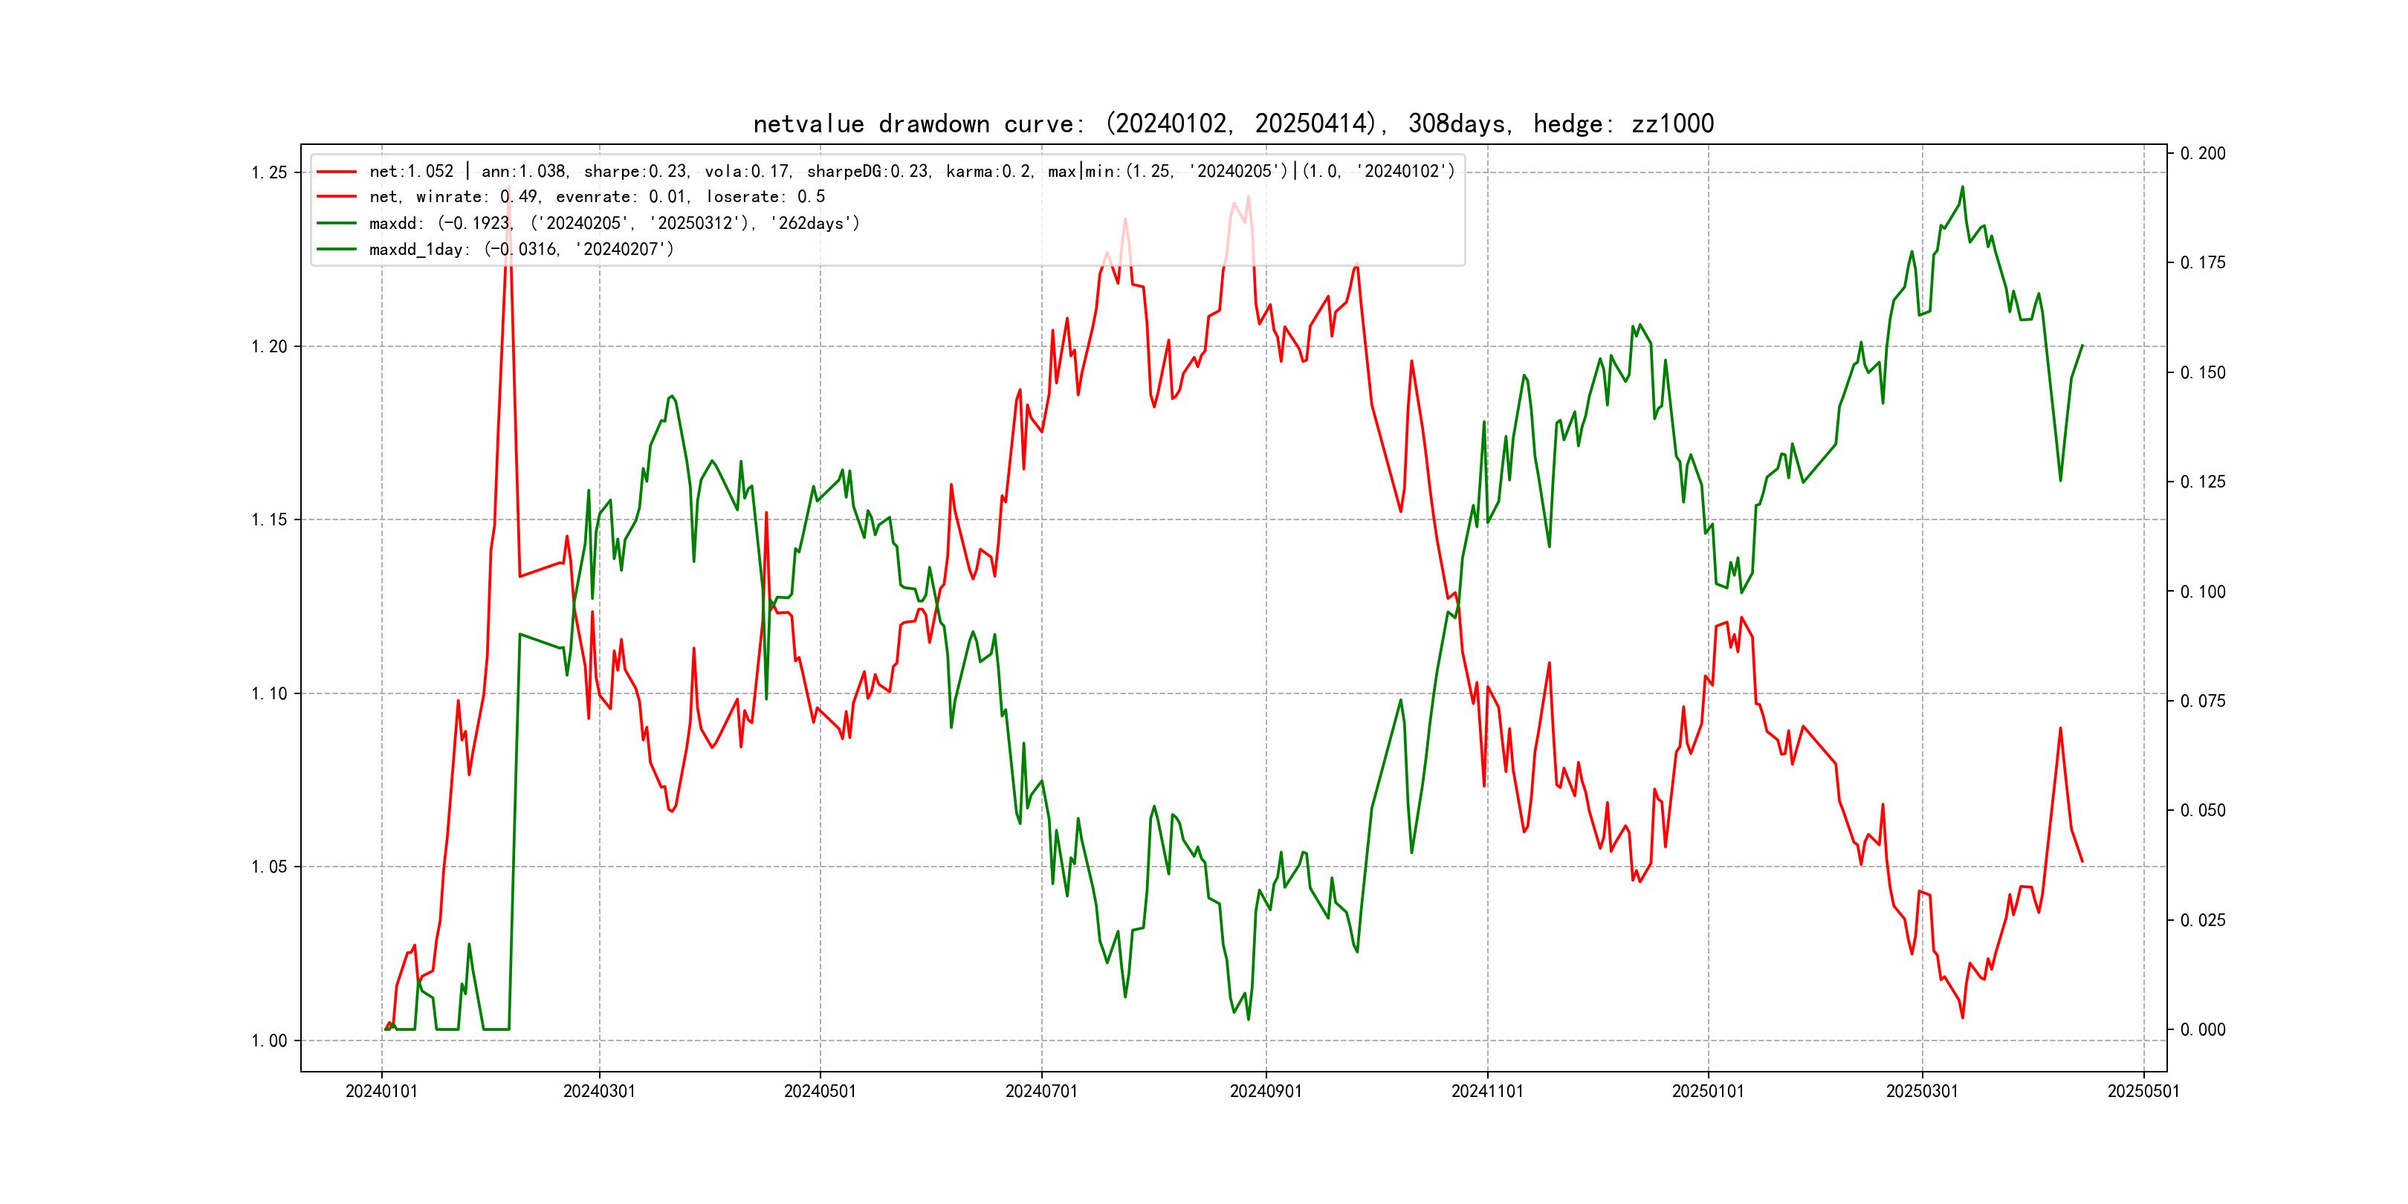Click x-axis label 20240301

599,1091
